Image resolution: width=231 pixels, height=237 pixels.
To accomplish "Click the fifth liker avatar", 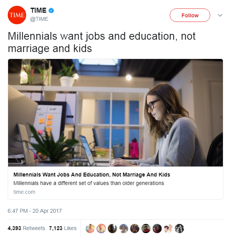I will click(135, 229).
